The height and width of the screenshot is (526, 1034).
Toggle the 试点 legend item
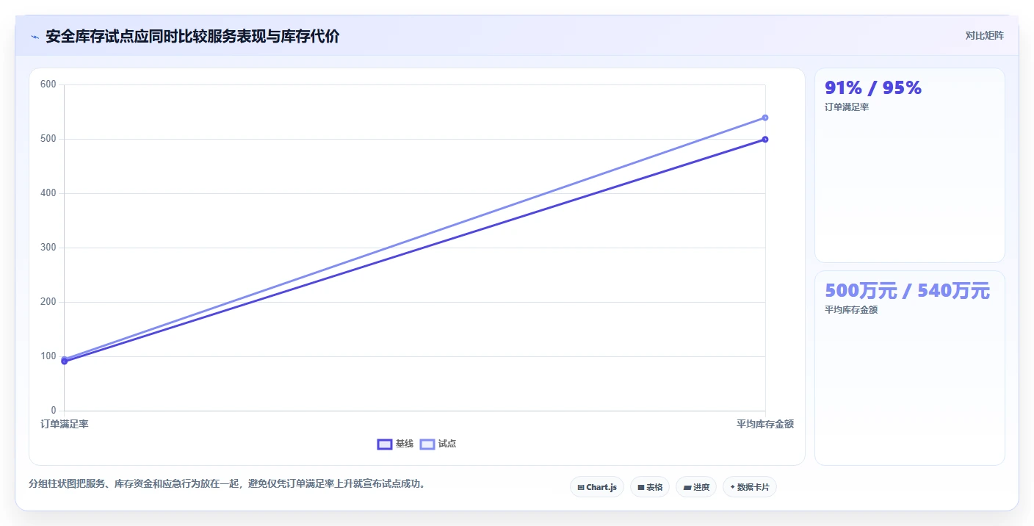[x=438, y=444]
